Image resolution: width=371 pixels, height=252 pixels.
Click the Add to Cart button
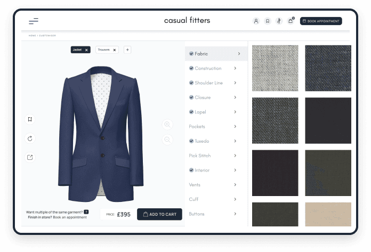point(159,214)
